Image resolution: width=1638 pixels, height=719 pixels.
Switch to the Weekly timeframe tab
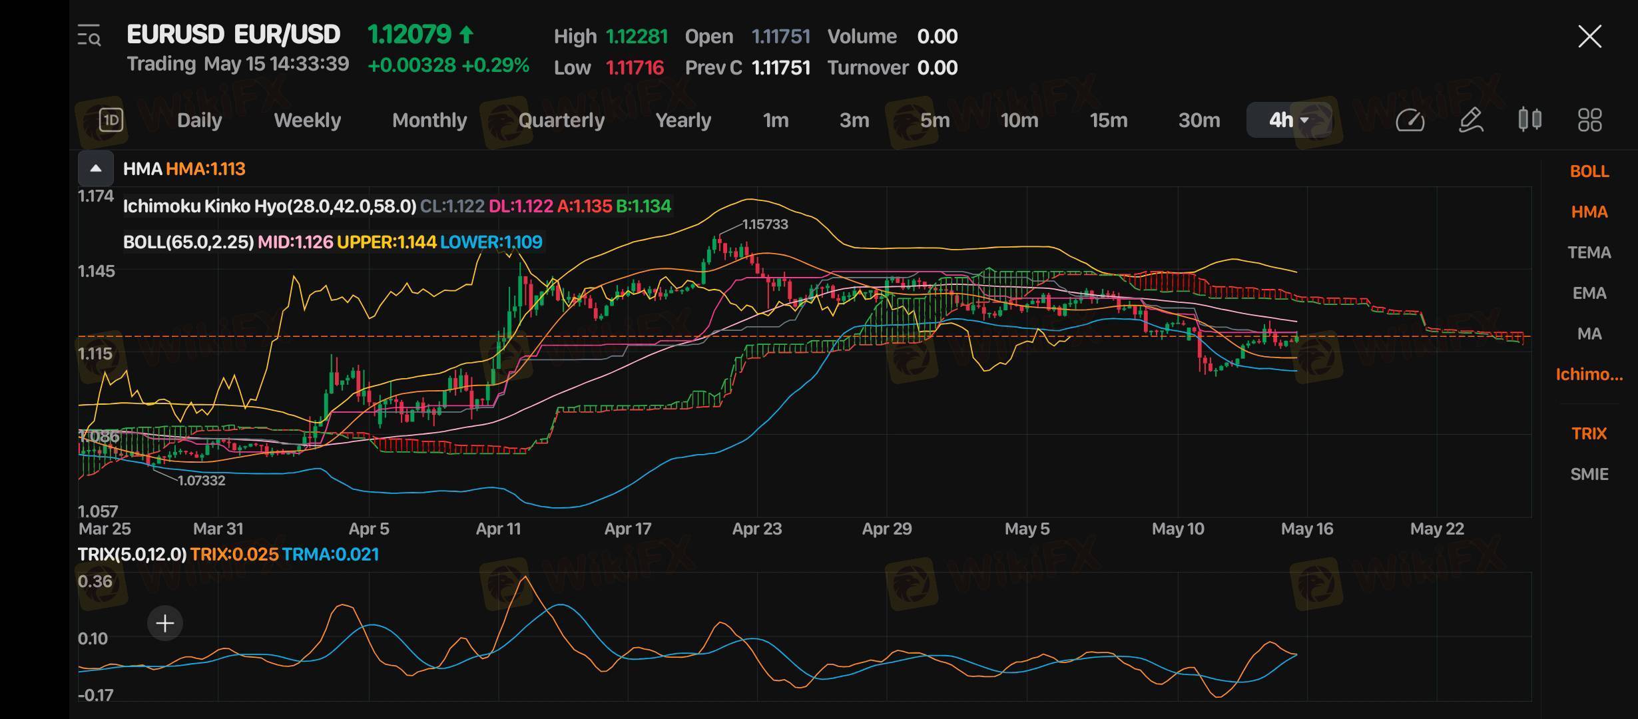pyautogui.click(x=307, y=120)
